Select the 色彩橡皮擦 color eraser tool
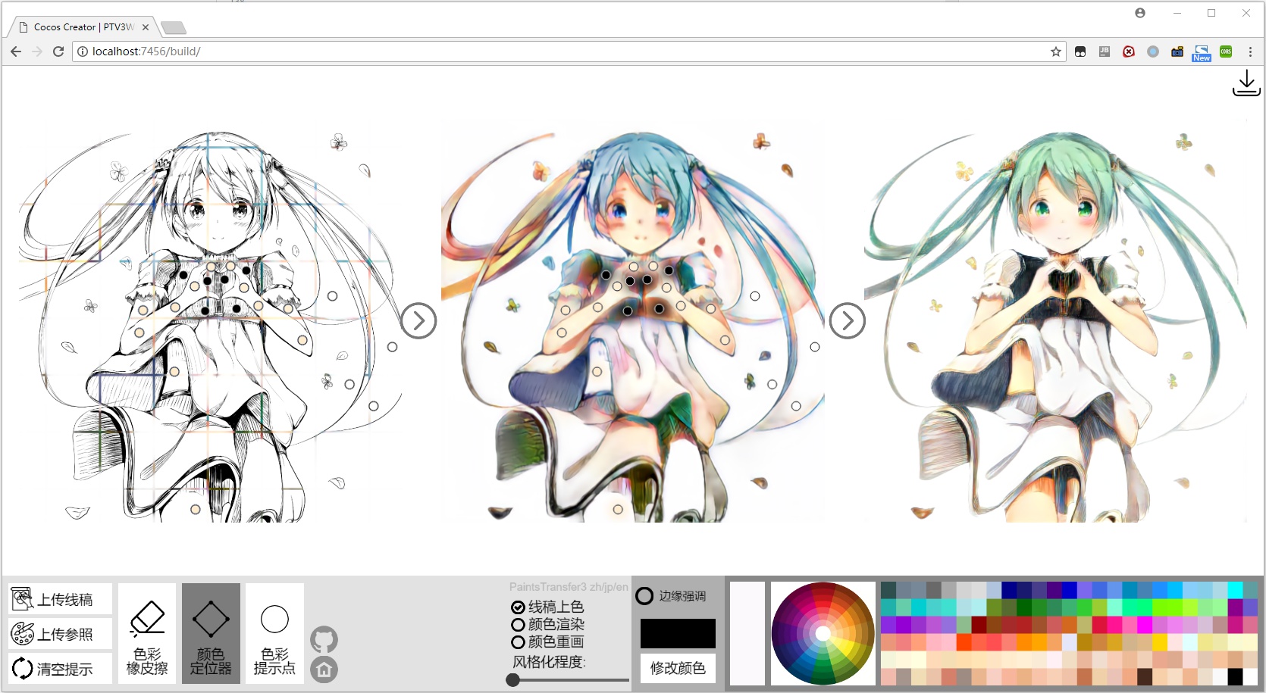 (x=147, y=633)
